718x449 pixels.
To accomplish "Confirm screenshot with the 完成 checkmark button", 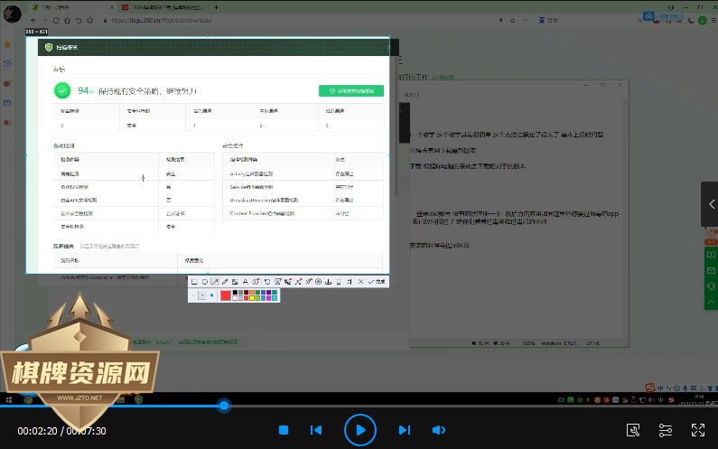I will [377, 282].
